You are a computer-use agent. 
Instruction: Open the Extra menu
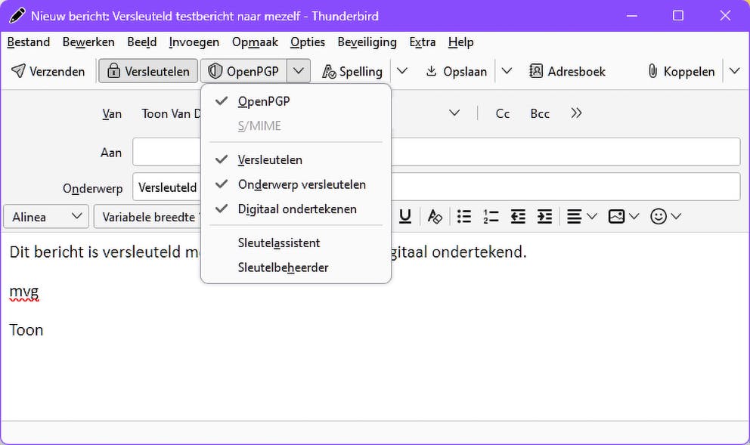tap(423, 42)
